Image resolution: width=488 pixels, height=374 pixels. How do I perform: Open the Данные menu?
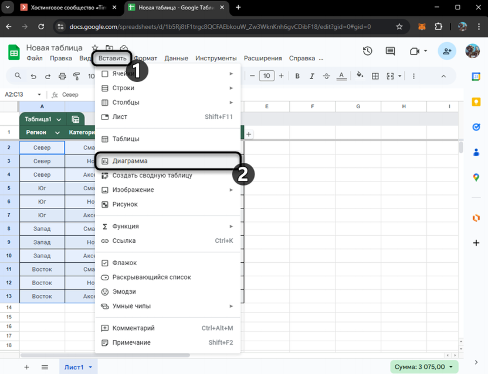tap(176, 59)
